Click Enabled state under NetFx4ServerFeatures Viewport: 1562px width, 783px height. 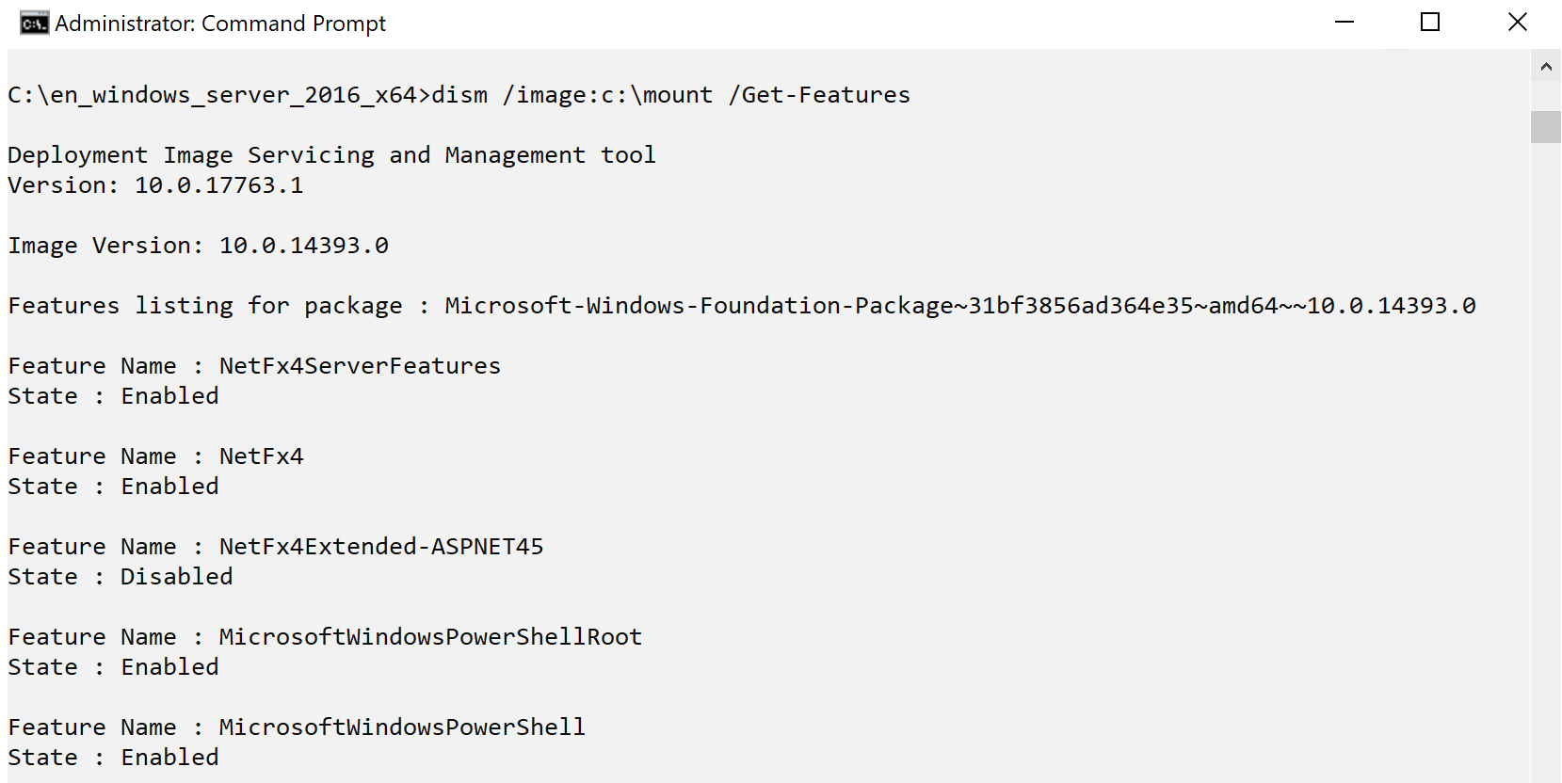point(169,396)
